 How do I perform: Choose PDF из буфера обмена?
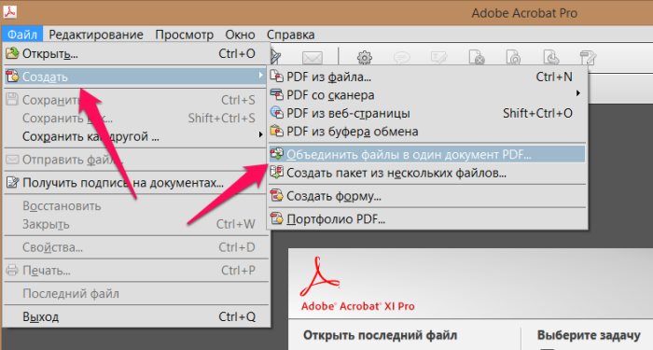click(x=427, y=132)
